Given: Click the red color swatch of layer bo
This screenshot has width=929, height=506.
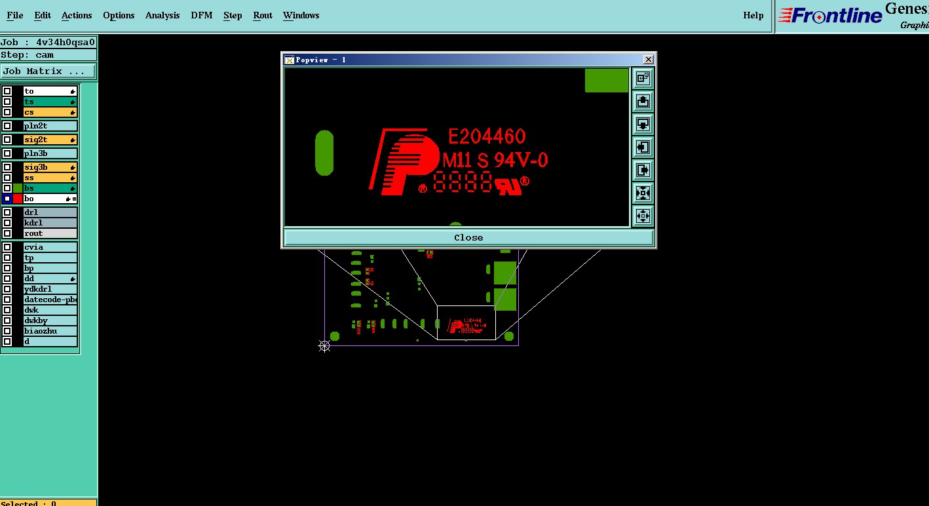Looking at the screenshot, I should pyautogui.click(x=18, y=199).
